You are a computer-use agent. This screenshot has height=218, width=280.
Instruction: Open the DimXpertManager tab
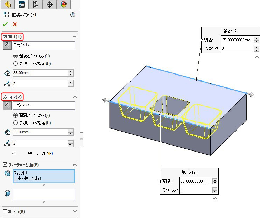coord(50,4)
